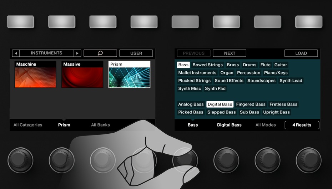Select the Synth Lead tag

pos(291,81)
